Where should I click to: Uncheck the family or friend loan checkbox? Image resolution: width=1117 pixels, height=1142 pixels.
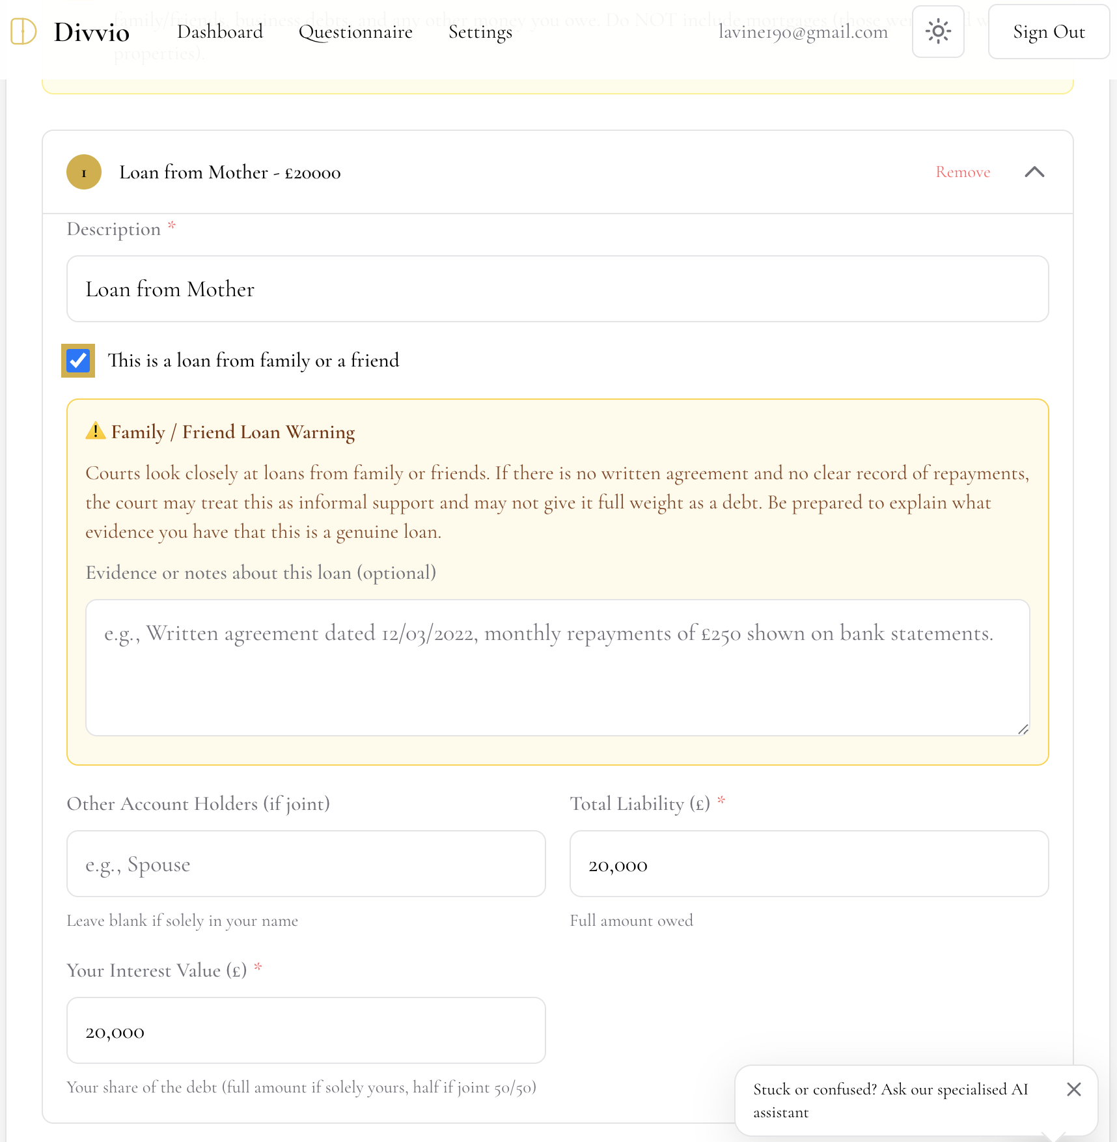(78, 361)
